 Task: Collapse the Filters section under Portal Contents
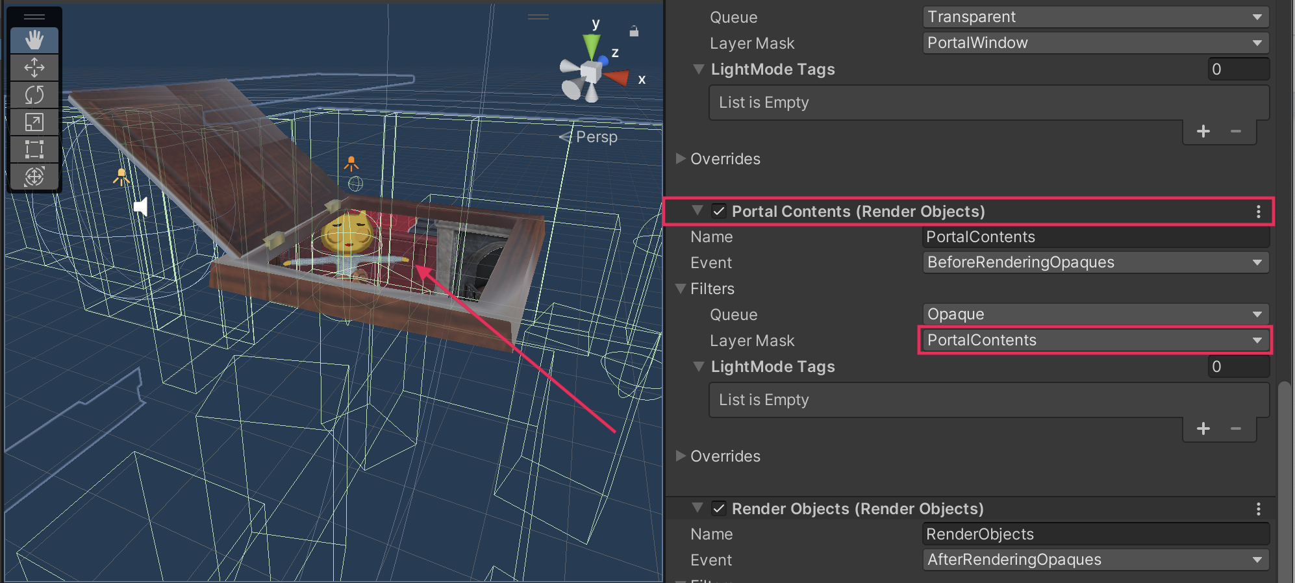coord(681,288)
